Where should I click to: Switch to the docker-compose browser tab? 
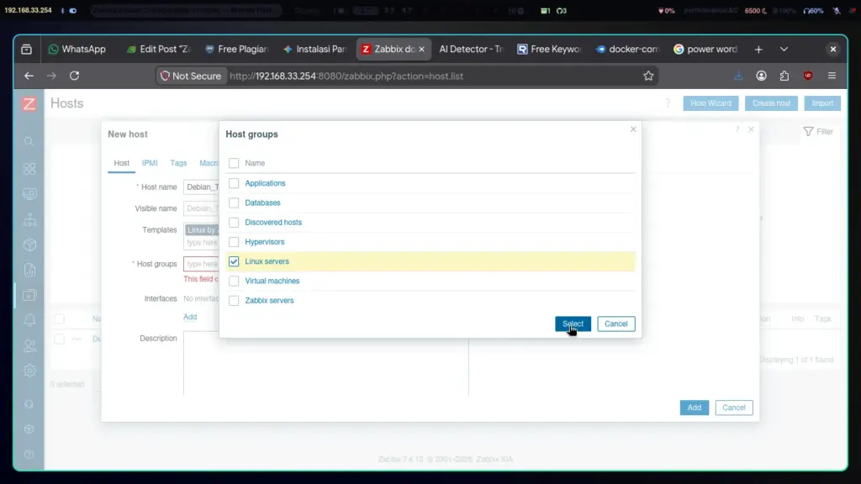pos(627,50)
